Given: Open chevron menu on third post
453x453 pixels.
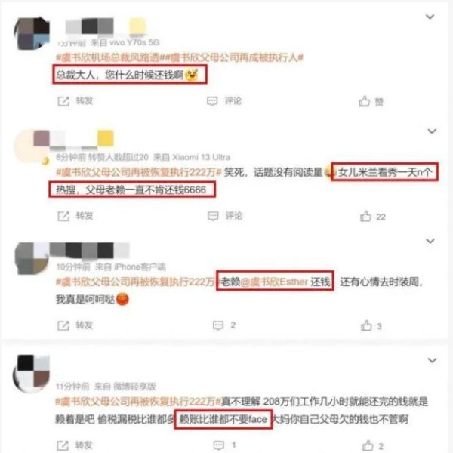Looking at the screenshot, I should (430, 241).
